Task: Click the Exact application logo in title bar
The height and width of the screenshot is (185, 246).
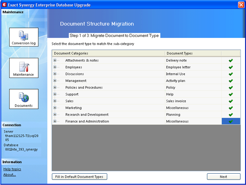Action: [x=4, y=5]
